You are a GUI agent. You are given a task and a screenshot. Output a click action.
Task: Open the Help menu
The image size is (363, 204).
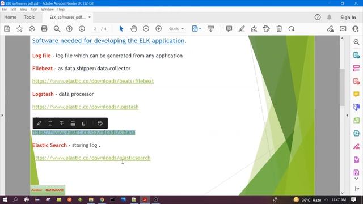point(61,10)
